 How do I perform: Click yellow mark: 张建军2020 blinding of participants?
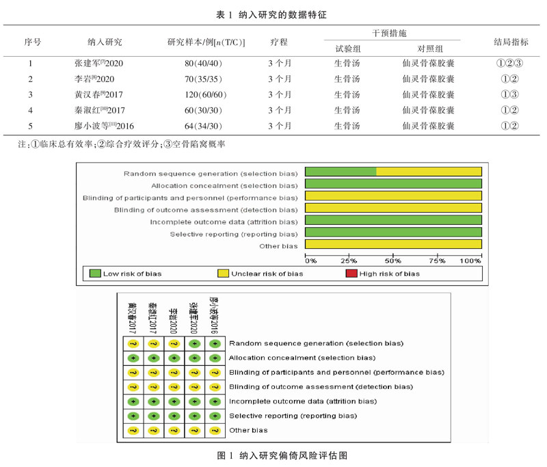[x=194, y=373]
